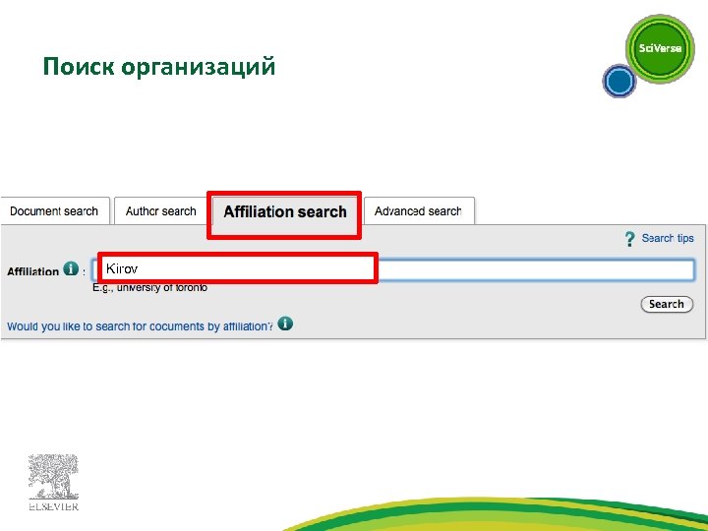This screenshot has width=708, height=531.
Task: Open the Advanced search tab
Action: coord(419,210)
